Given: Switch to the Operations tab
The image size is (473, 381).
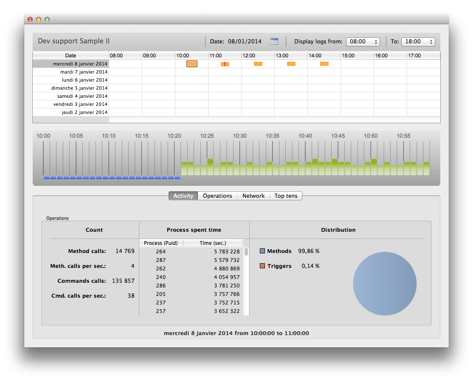Looking at the screenshot, I should point(217,196).
